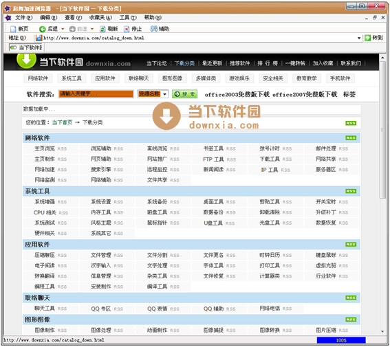The height and width of the screenshot is (347, 390).
Task: Open the 收藏夹 (Favorites) menu
Action: [x=100, y=18]
